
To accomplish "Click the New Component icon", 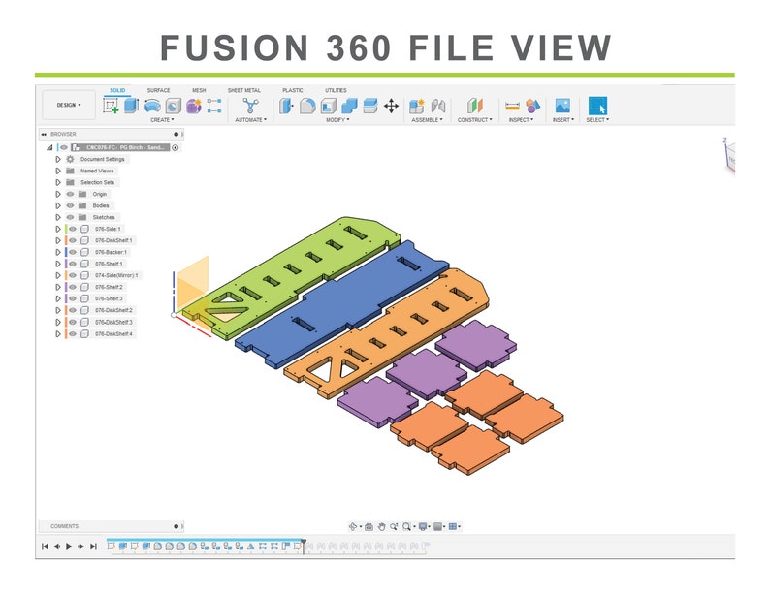I will point(416,106).
